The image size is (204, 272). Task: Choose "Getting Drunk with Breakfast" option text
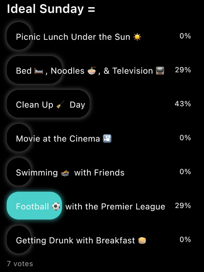tap(75, 240)
